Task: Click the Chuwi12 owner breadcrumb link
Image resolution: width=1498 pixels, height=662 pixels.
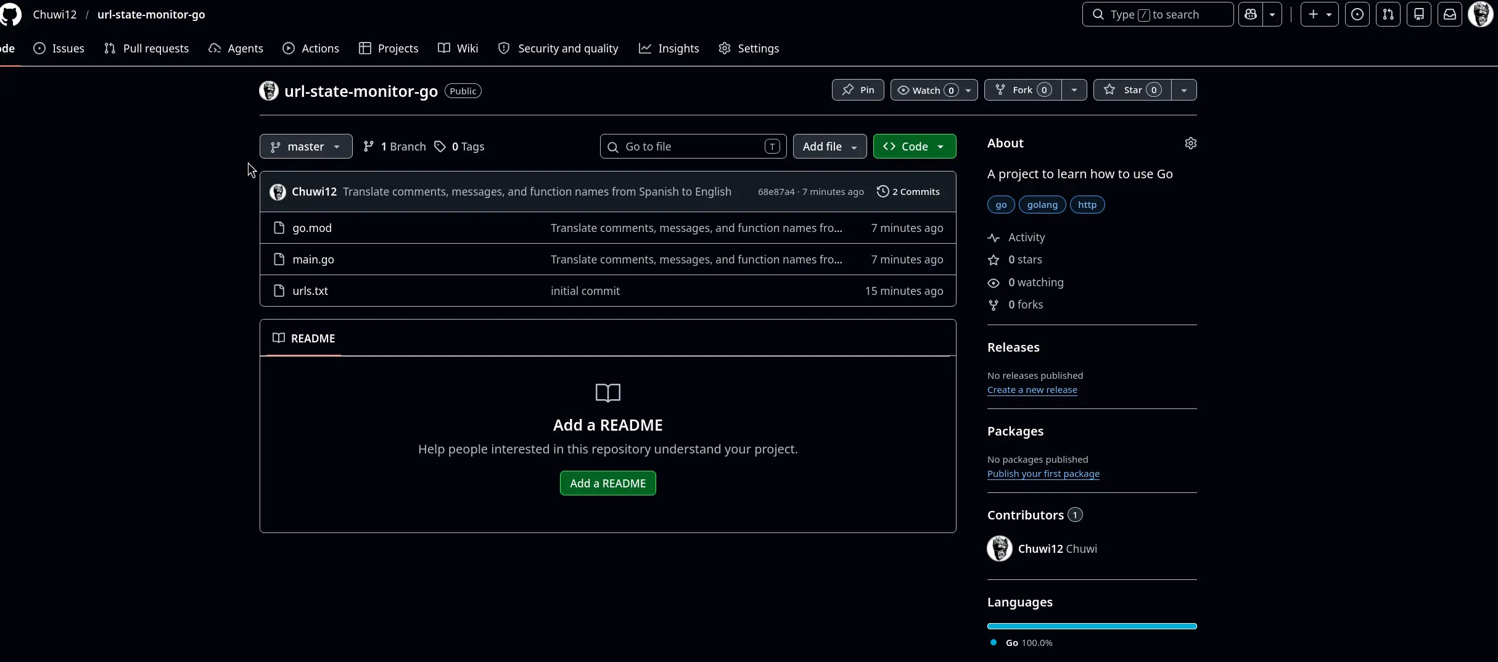Action: [x=55, y=14]
